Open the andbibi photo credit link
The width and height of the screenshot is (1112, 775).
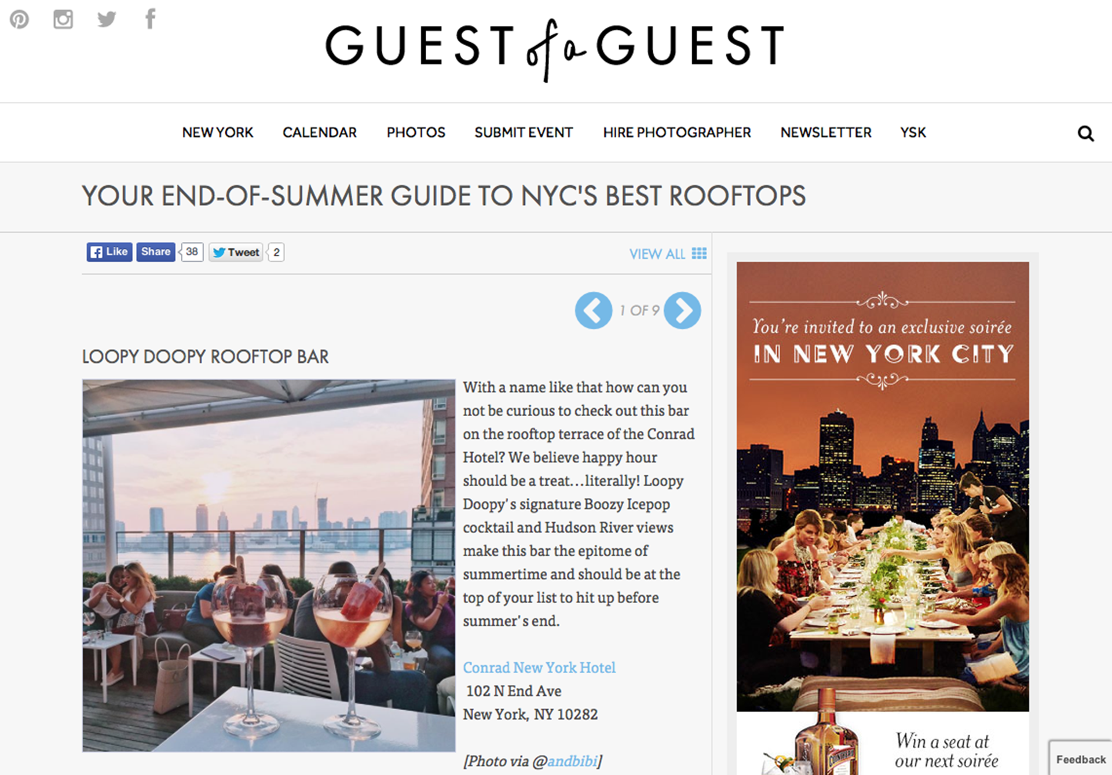pyautogui.click(x=572, y=761)
